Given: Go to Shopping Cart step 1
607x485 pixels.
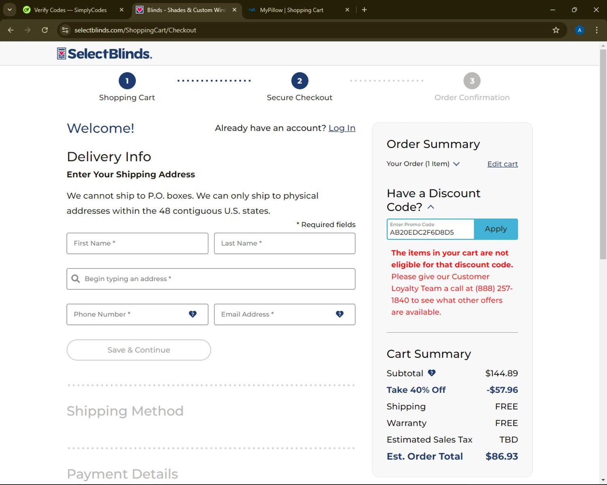Looking at the screenshot, I should 127,81.
